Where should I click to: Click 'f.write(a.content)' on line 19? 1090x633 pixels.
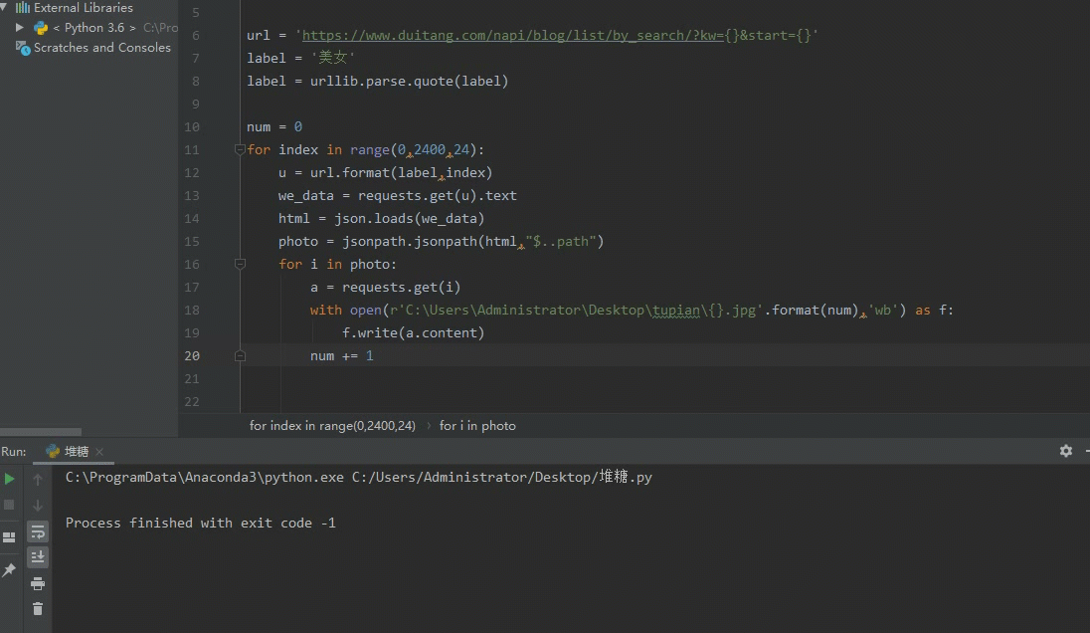[x=413, y=332]
